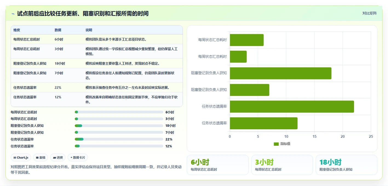Click description starting 模拟团队通过统一字段
Image resolution: width=388 pixels, height=186 pixels.
(x=132, y=51)
